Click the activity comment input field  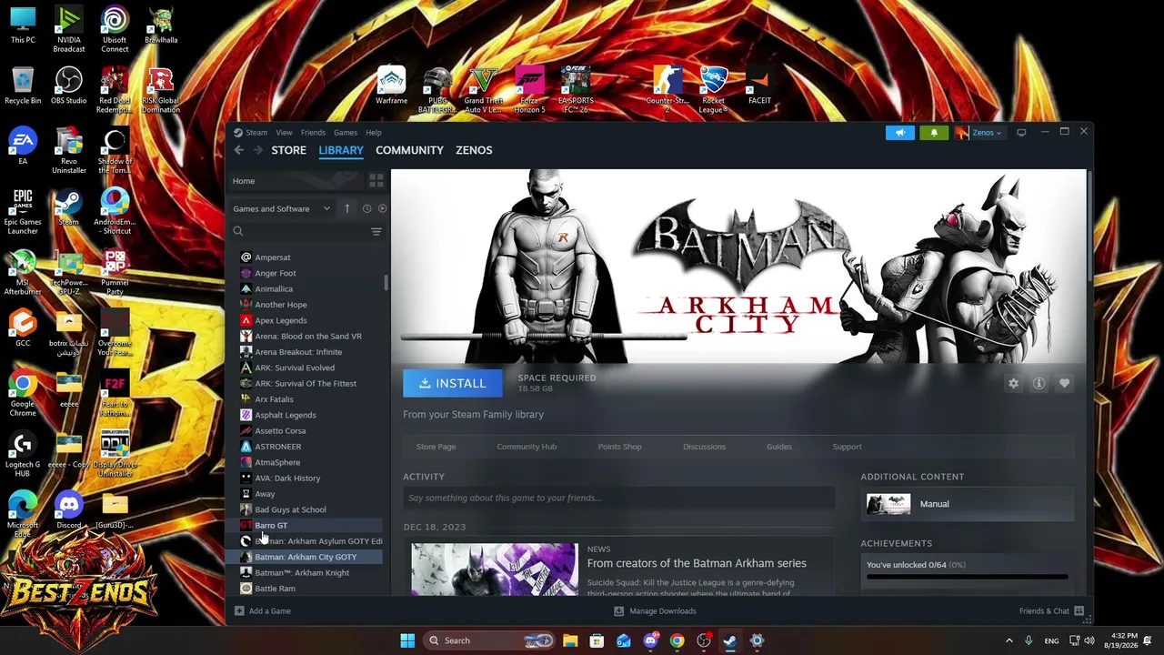click(x=619, y=498)
